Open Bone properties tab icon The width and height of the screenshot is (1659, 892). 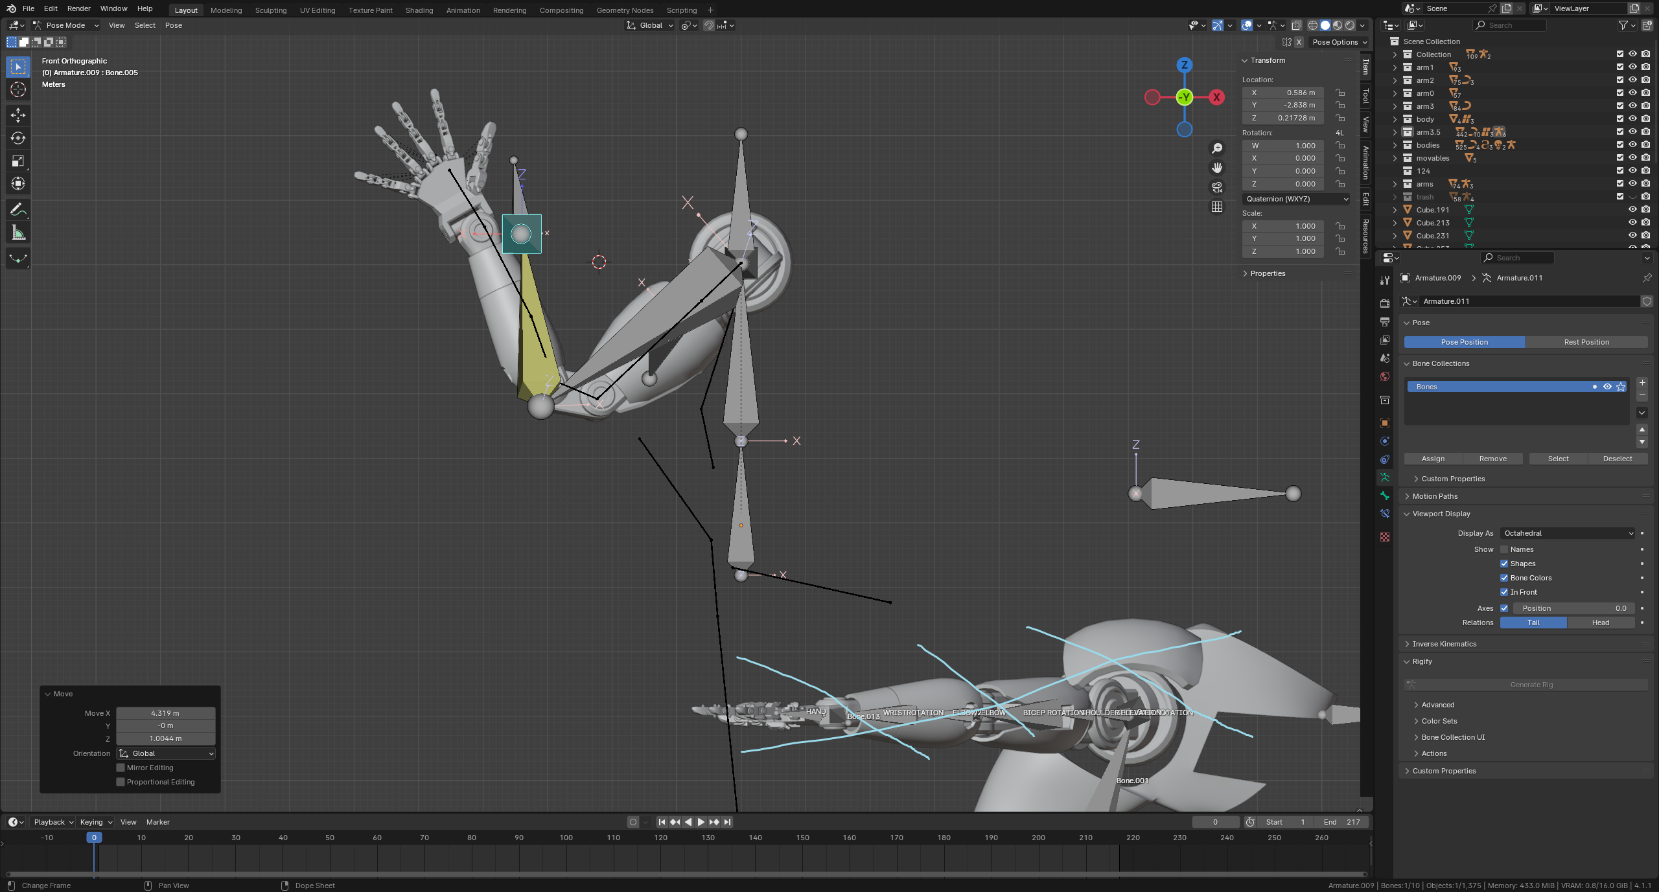1385,496
